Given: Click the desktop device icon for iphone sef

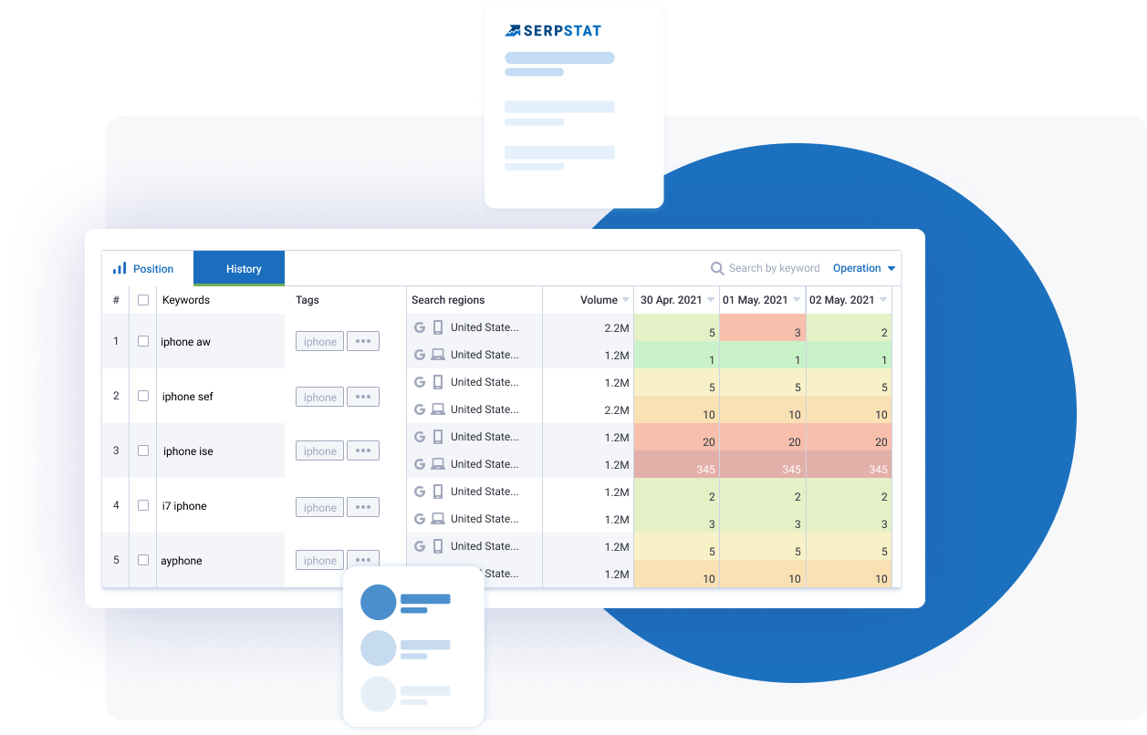Looking at the screenshot, I should [x=438, y=409].
